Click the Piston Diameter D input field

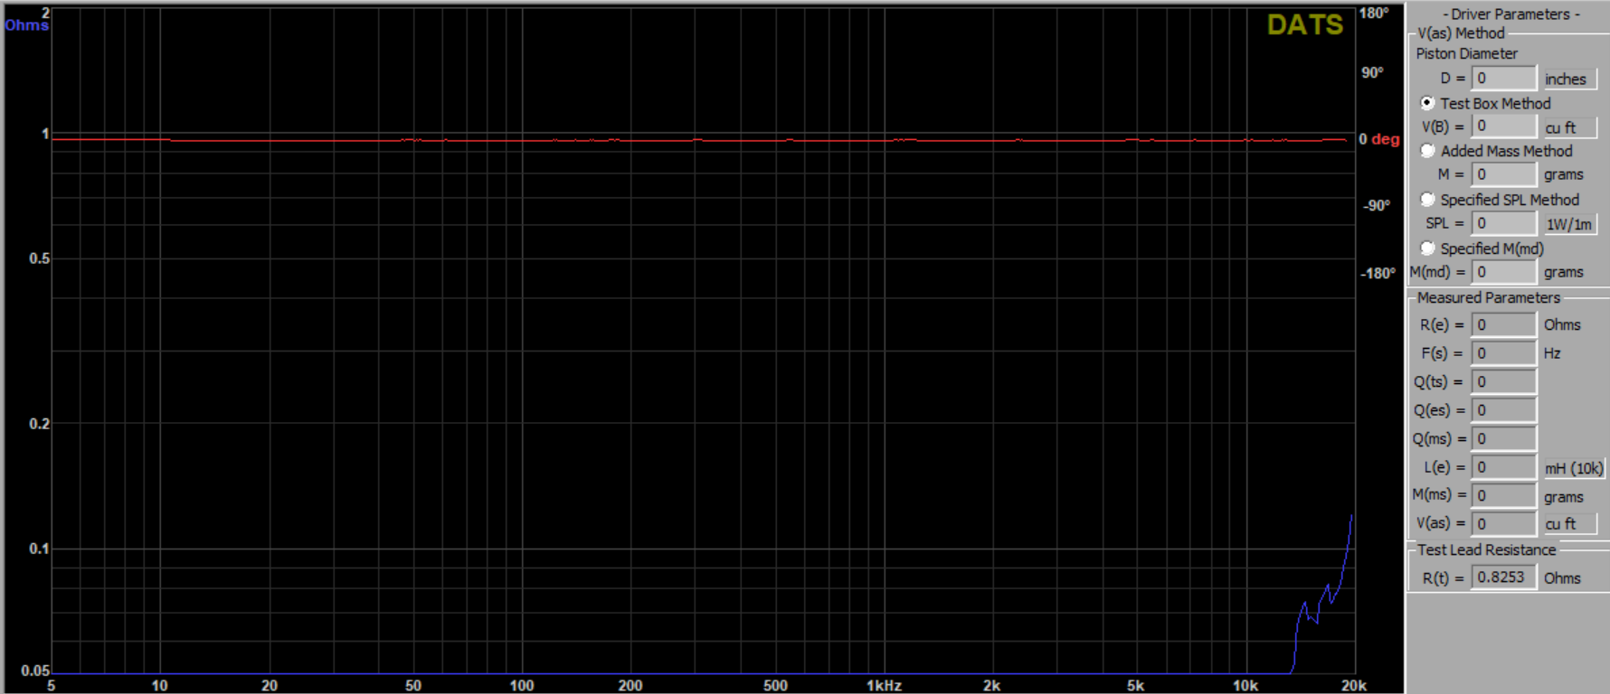1503,79
